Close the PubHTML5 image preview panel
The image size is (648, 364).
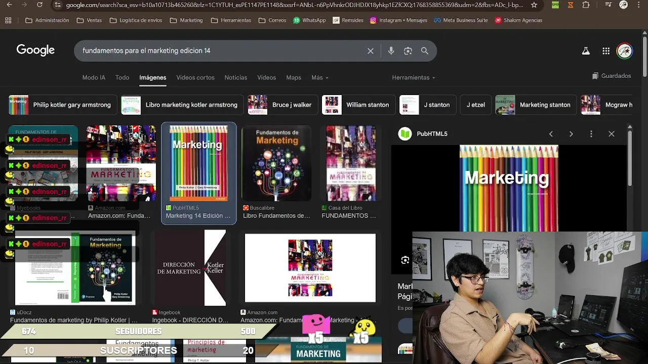[612, 134]
